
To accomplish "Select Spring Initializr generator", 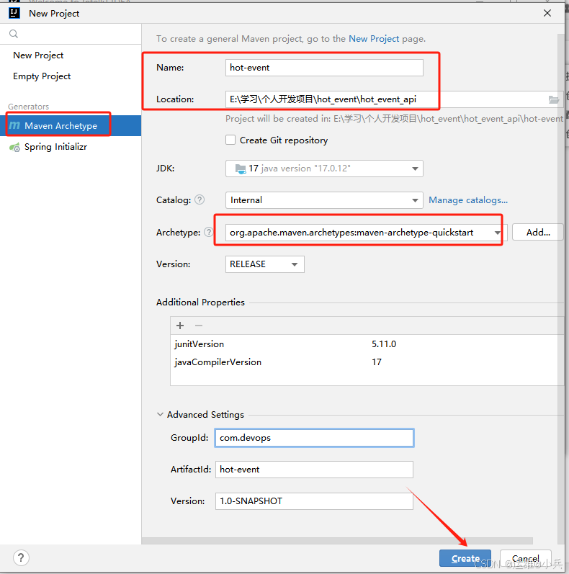I will coord(71,147).
